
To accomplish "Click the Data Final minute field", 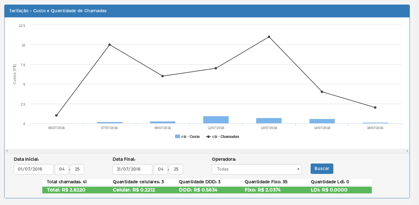I will (x=176, y=169).
